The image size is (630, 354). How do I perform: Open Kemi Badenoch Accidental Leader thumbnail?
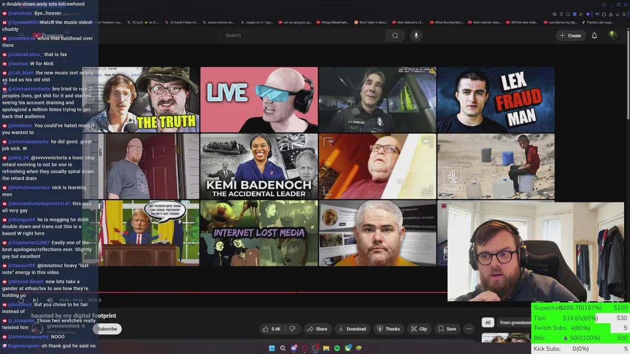pos(259,166)
